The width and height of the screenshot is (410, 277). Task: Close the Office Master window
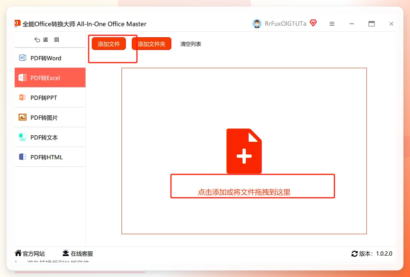[x=391, y=24]
